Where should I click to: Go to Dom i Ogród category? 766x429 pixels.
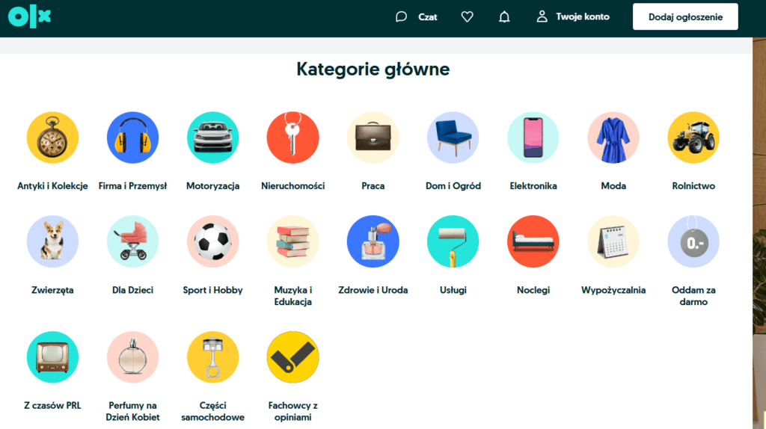coord(453,186)
